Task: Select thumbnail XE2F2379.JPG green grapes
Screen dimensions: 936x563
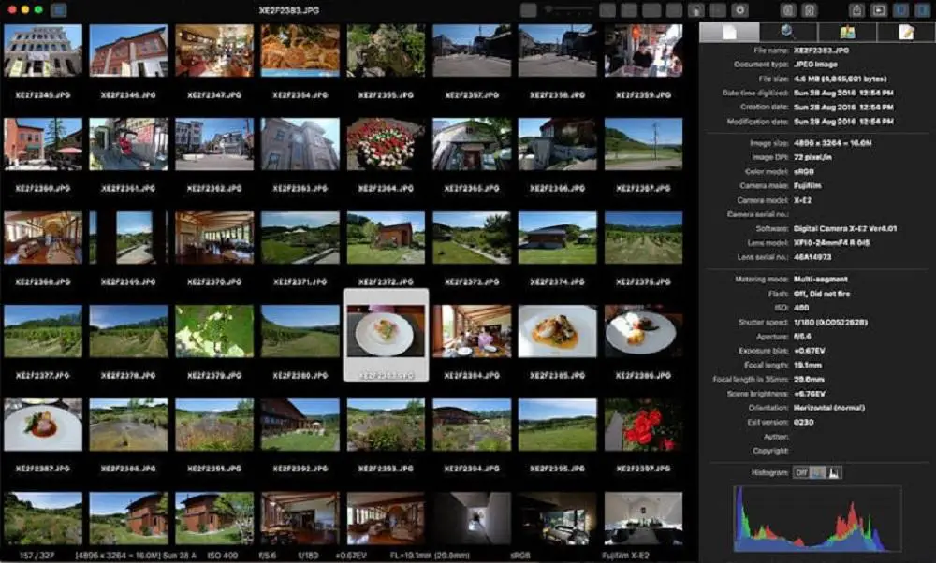Action: pyautogui.click(x=214, y=331)
